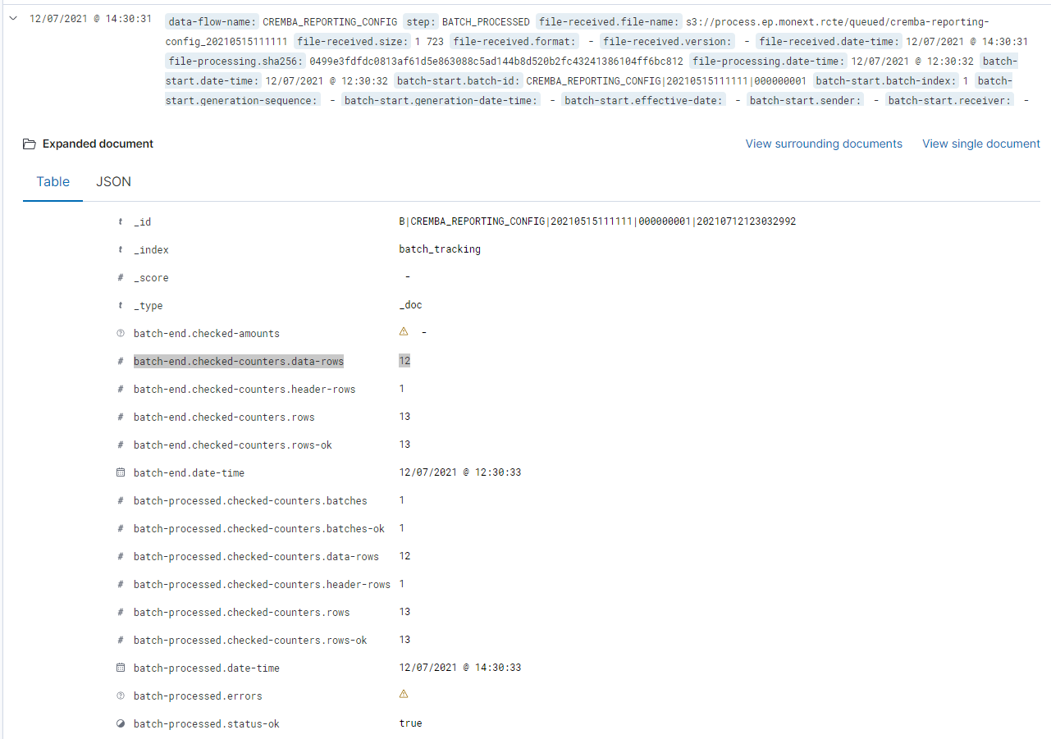Click the data-flow-name label in summary
1051x739 pixels.
pyautogui.click(x=212, y=21)
